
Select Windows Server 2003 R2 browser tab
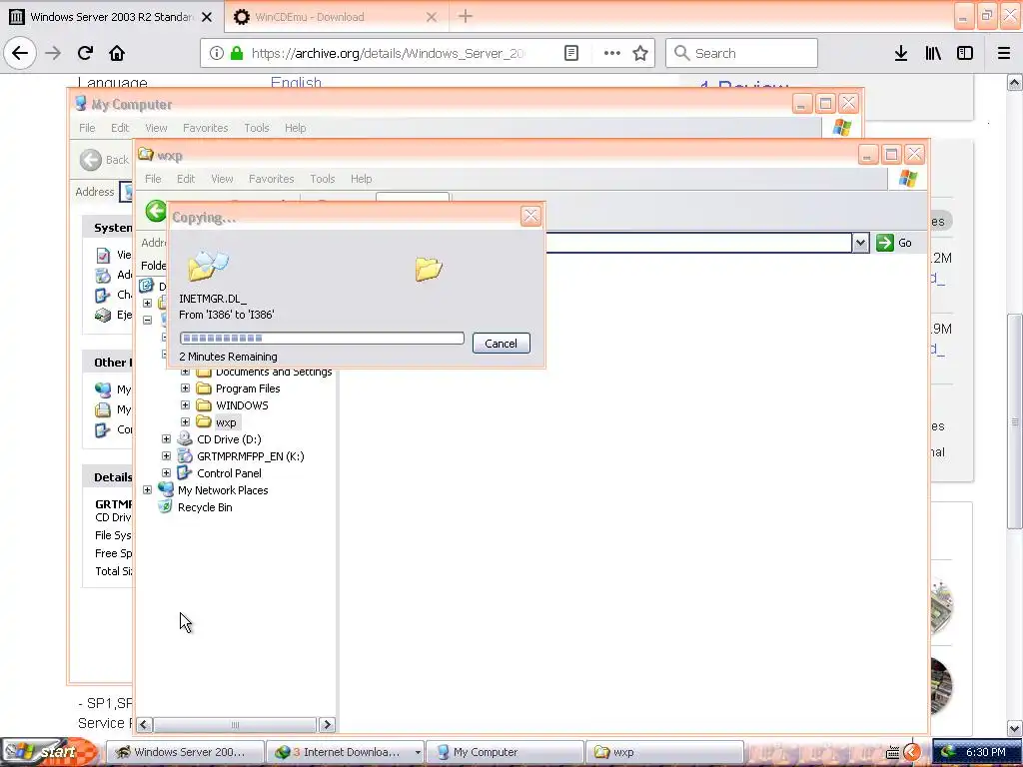pos(111,17)
